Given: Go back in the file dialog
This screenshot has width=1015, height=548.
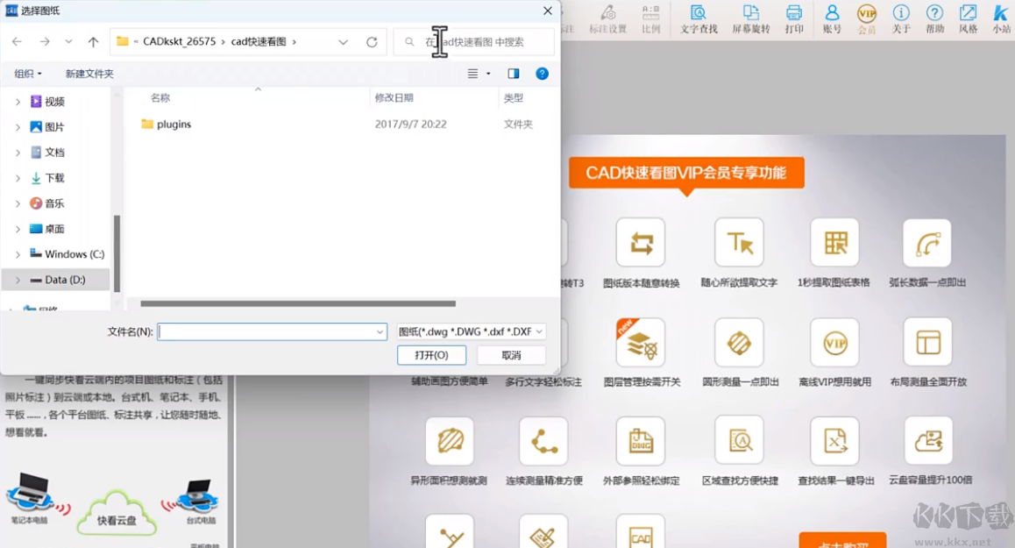Looking at the screenshot, I should pyautogui.click(x=17, y=41).
